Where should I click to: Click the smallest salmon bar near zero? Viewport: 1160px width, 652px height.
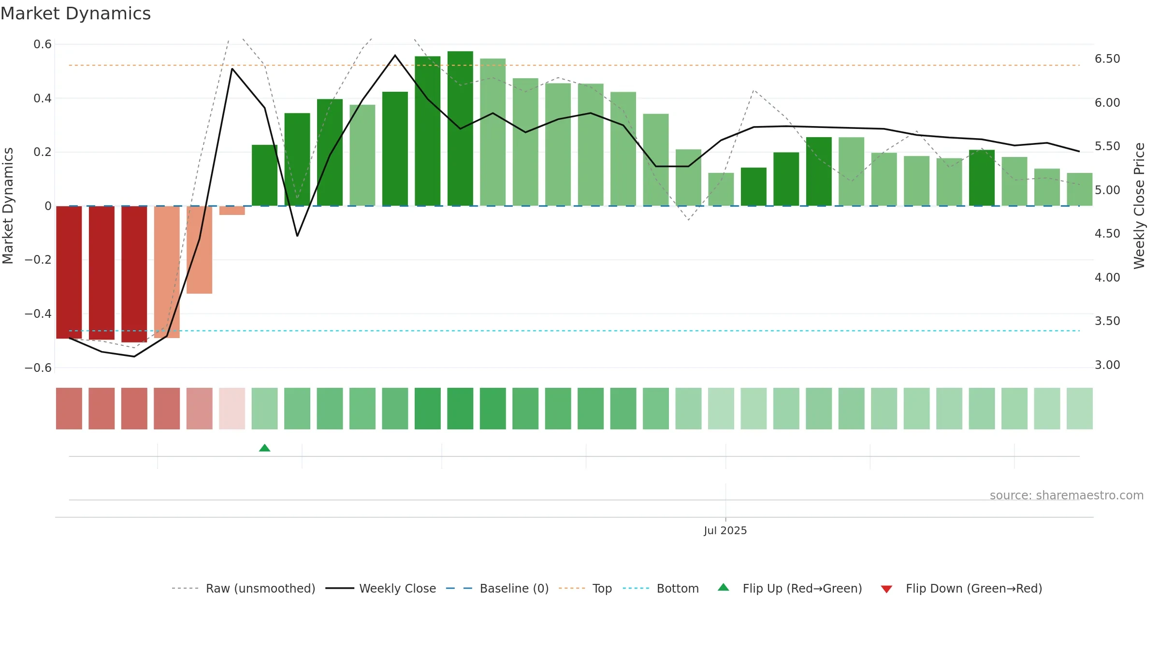232,211
